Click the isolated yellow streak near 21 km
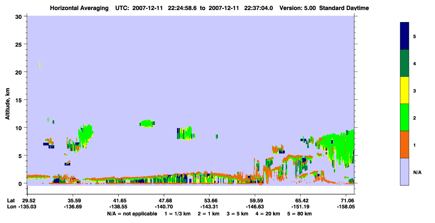Screen dimensions: 435x223 tap(39, 65)
